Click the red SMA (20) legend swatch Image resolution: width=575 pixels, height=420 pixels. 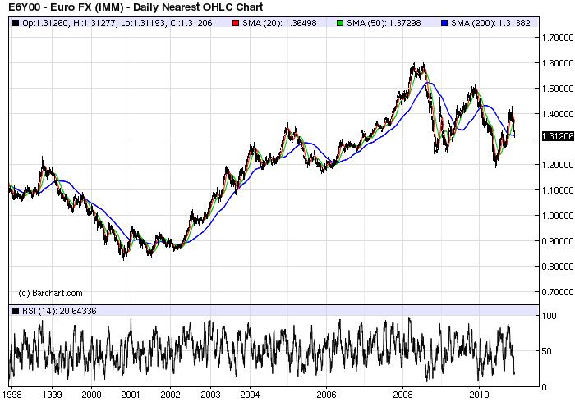[x=237, y=24]
